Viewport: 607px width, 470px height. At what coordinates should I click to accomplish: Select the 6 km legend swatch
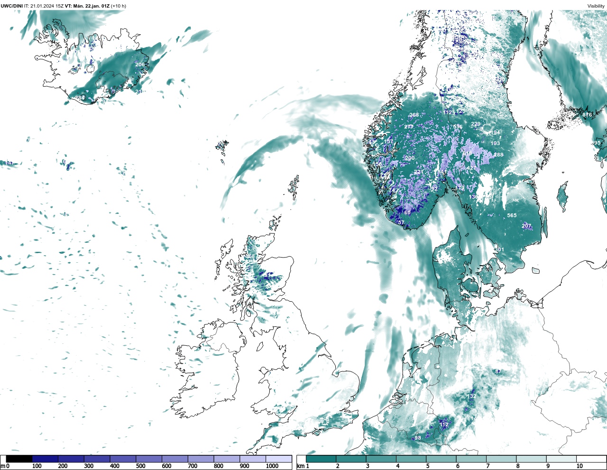tap(471, 459)
